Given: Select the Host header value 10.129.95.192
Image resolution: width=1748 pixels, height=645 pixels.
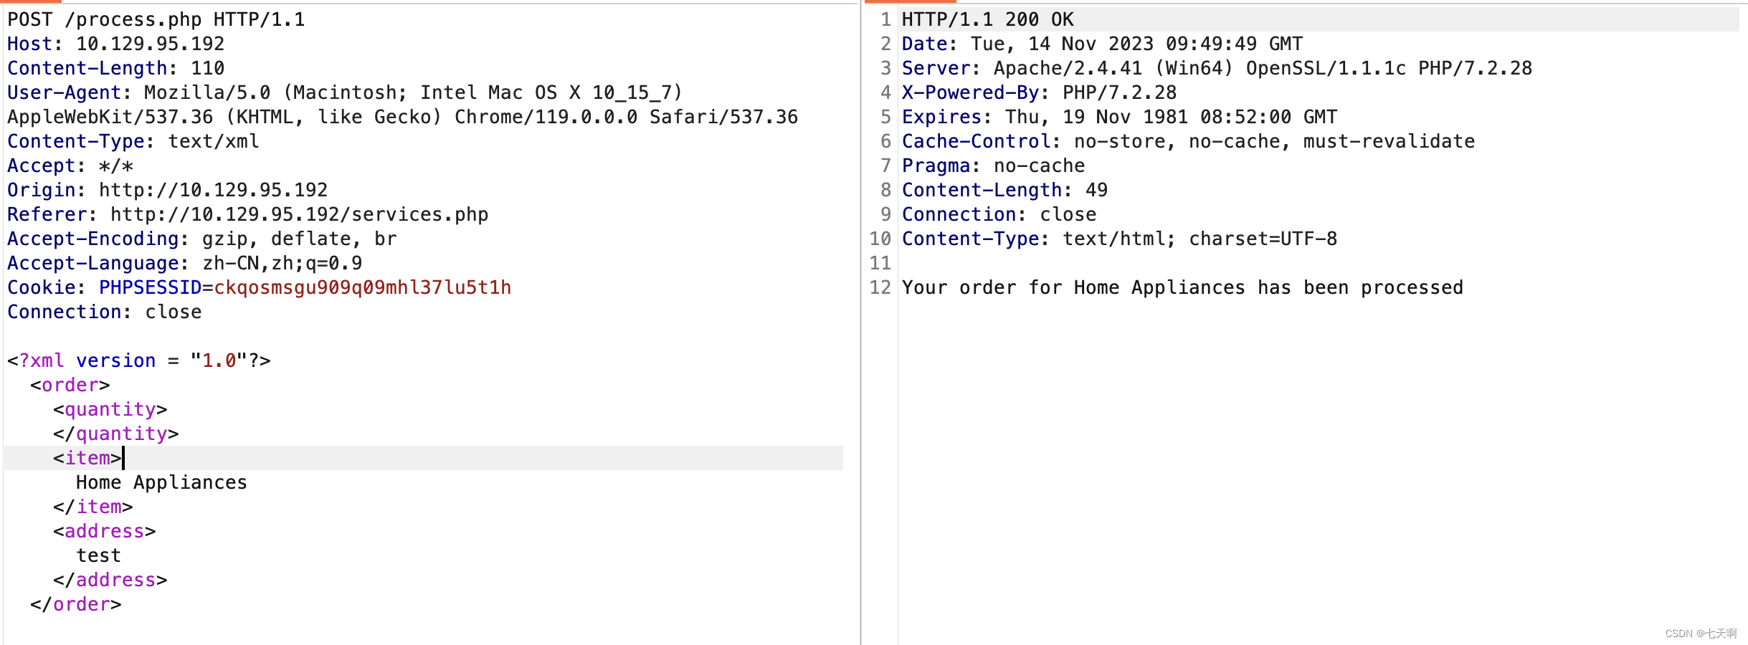Looking at the screenshot, I should (151, 44).
